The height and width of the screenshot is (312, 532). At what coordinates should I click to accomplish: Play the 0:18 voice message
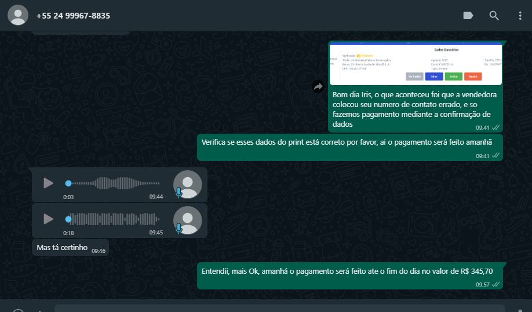[x=48, y=219]
